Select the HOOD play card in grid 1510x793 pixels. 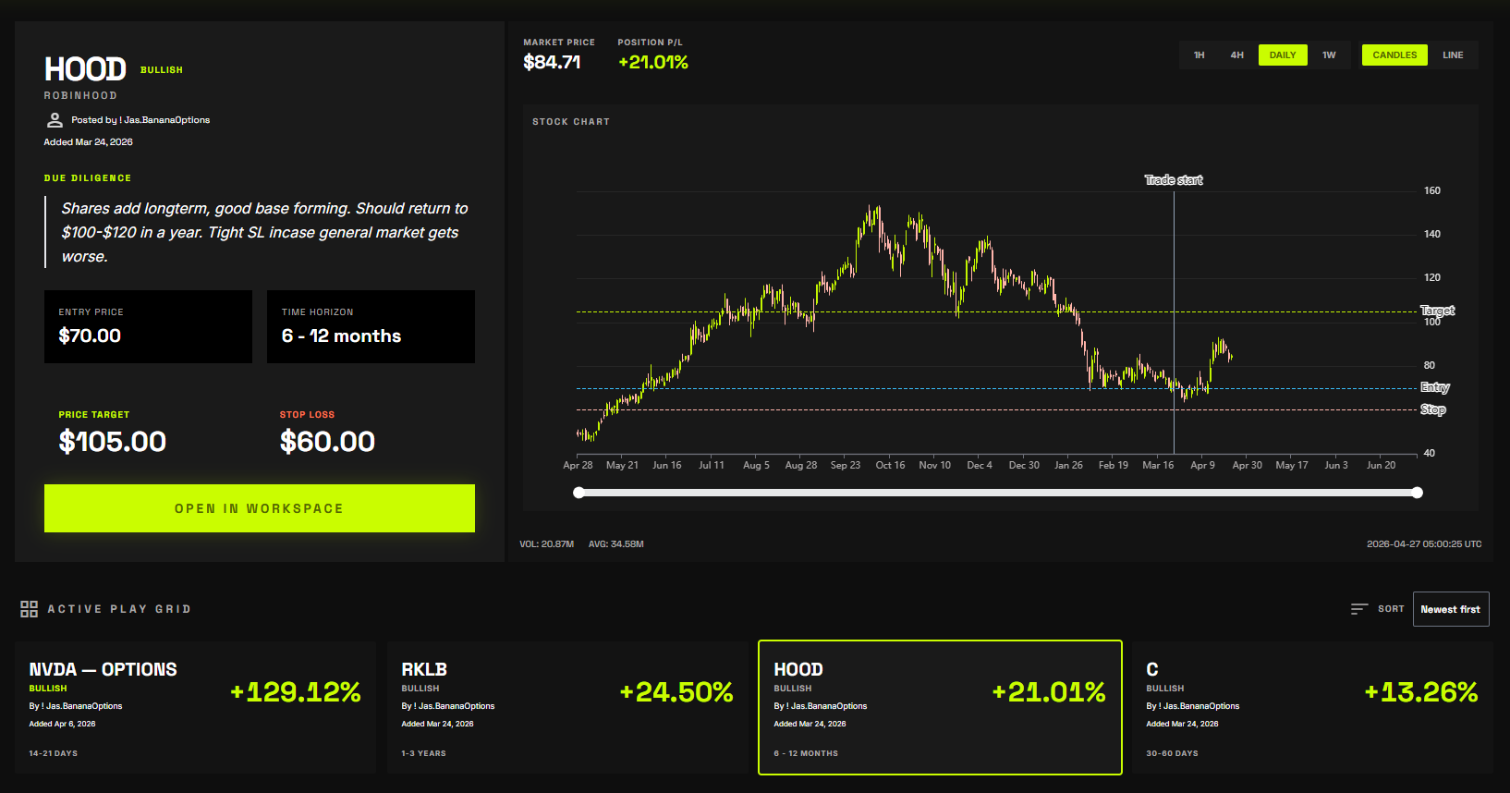coord(940,708)
